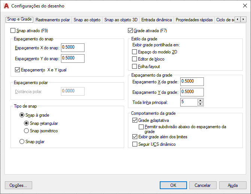Switch to the Rastreamento polar tab
The height and width of the screenshot is (194, 251).
53,20
